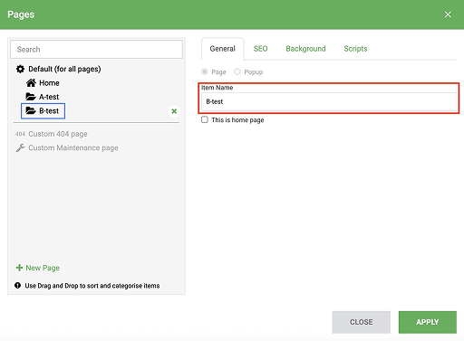
Task: Click the green plus icon for New Page
Action: [x=19, y=268]
